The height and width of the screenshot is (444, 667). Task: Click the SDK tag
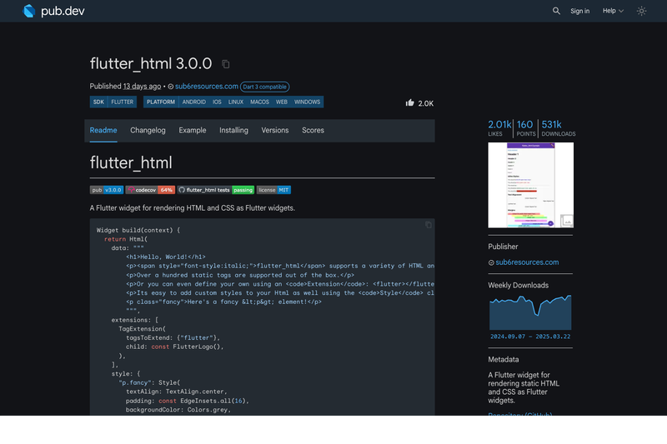pyautogui.click(x=98, y=102)
